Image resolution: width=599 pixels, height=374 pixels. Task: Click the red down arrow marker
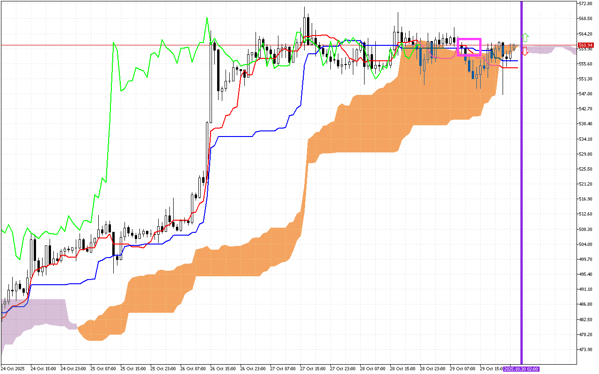pos(525,51)
